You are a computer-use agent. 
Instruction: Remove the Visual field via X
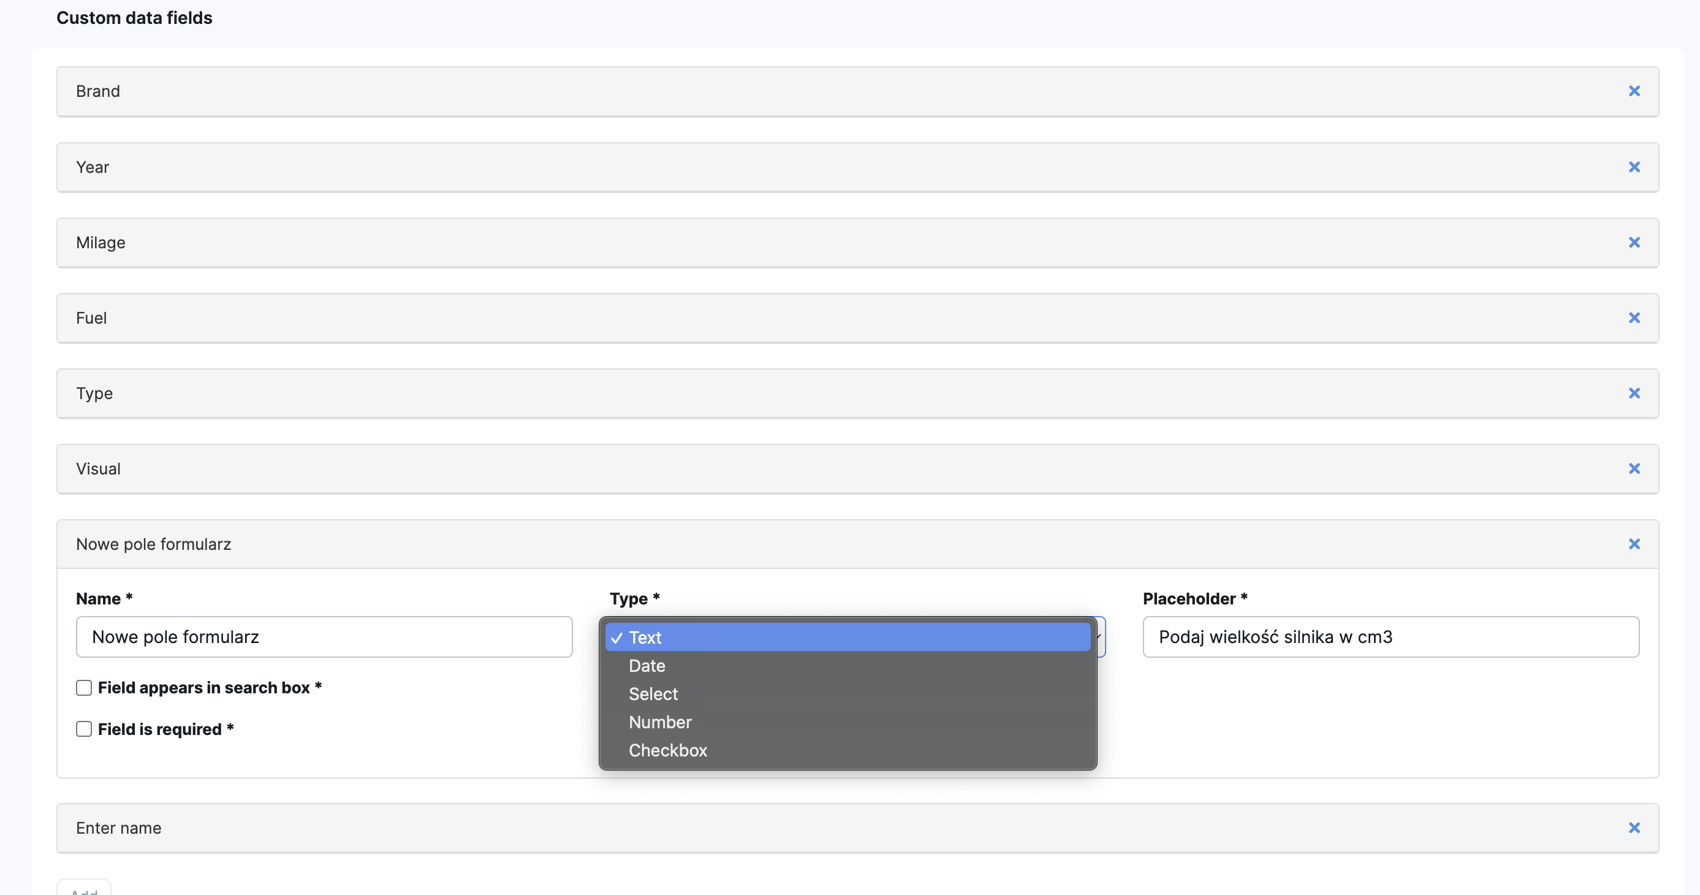click(1634, 468)
